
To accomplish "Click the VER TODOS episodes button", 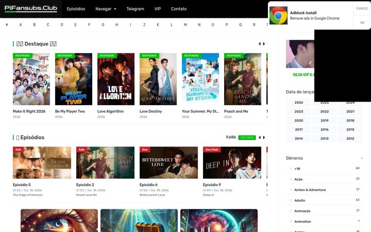I will tap(247, 138).
